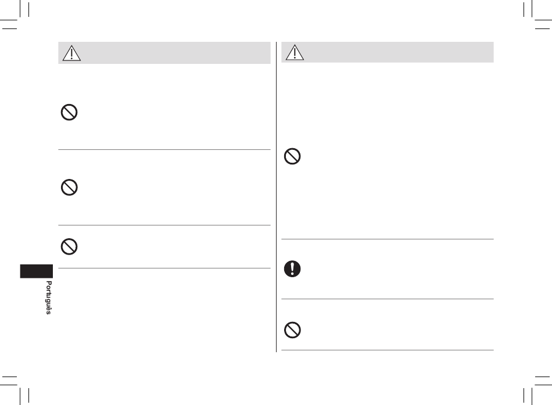Click the warning triangle in left column header
This screenshot has height=405, width=552.
coord(71,53)
